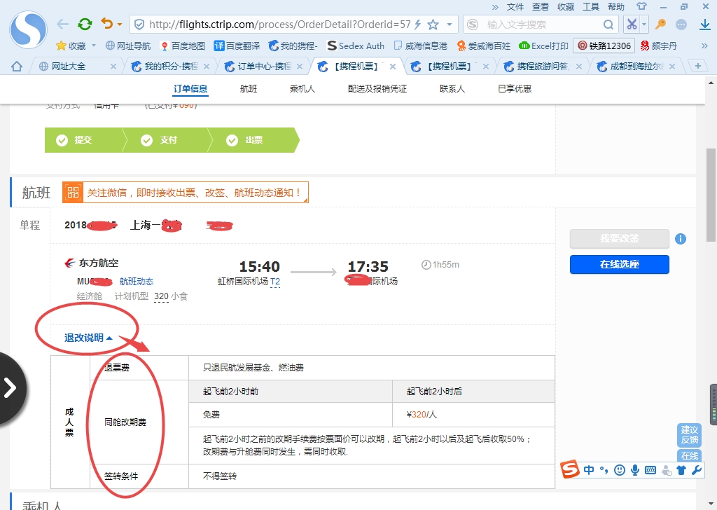
Task: Expand more bookmarks with the » chevron
Action: (704, 46)
